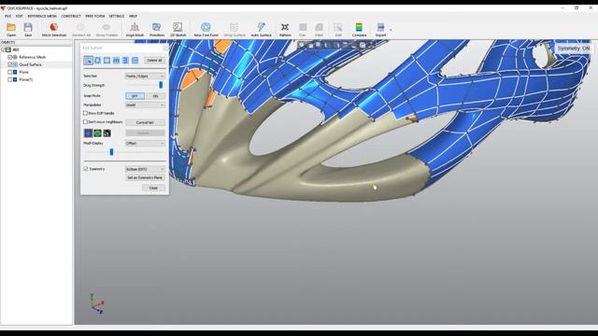Click the Trim toolbar icon
Viewport: 598px width, 336px height.
click(303, 29)
